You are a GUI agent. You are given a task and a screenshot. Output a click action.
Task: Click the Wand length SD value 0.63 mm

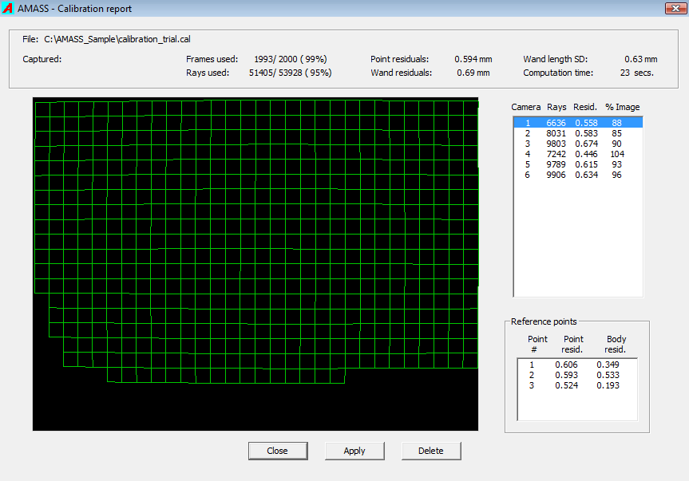point(640,59)
